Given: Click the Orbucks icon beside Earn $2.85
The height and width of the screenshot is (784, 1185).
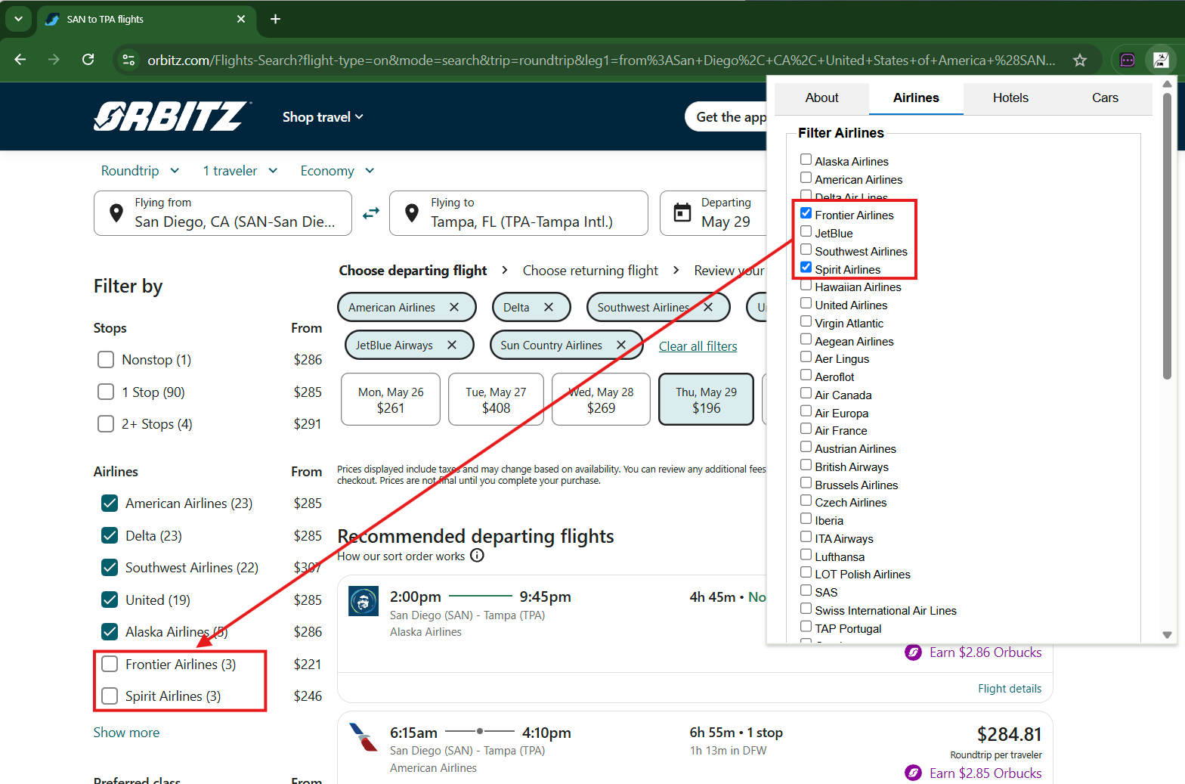Looking at the screenshot, I should click(913, 773).
